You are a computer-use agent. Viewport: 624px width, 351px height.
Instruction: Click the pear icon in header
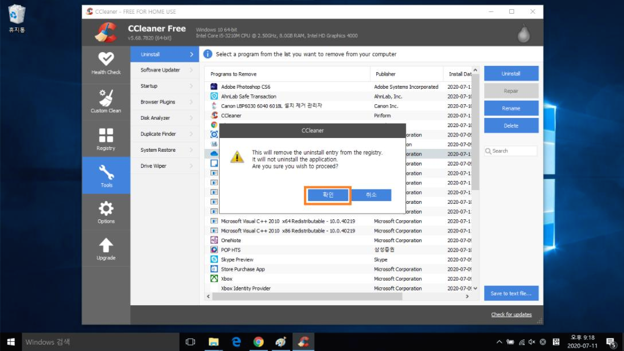pos(524,33)
